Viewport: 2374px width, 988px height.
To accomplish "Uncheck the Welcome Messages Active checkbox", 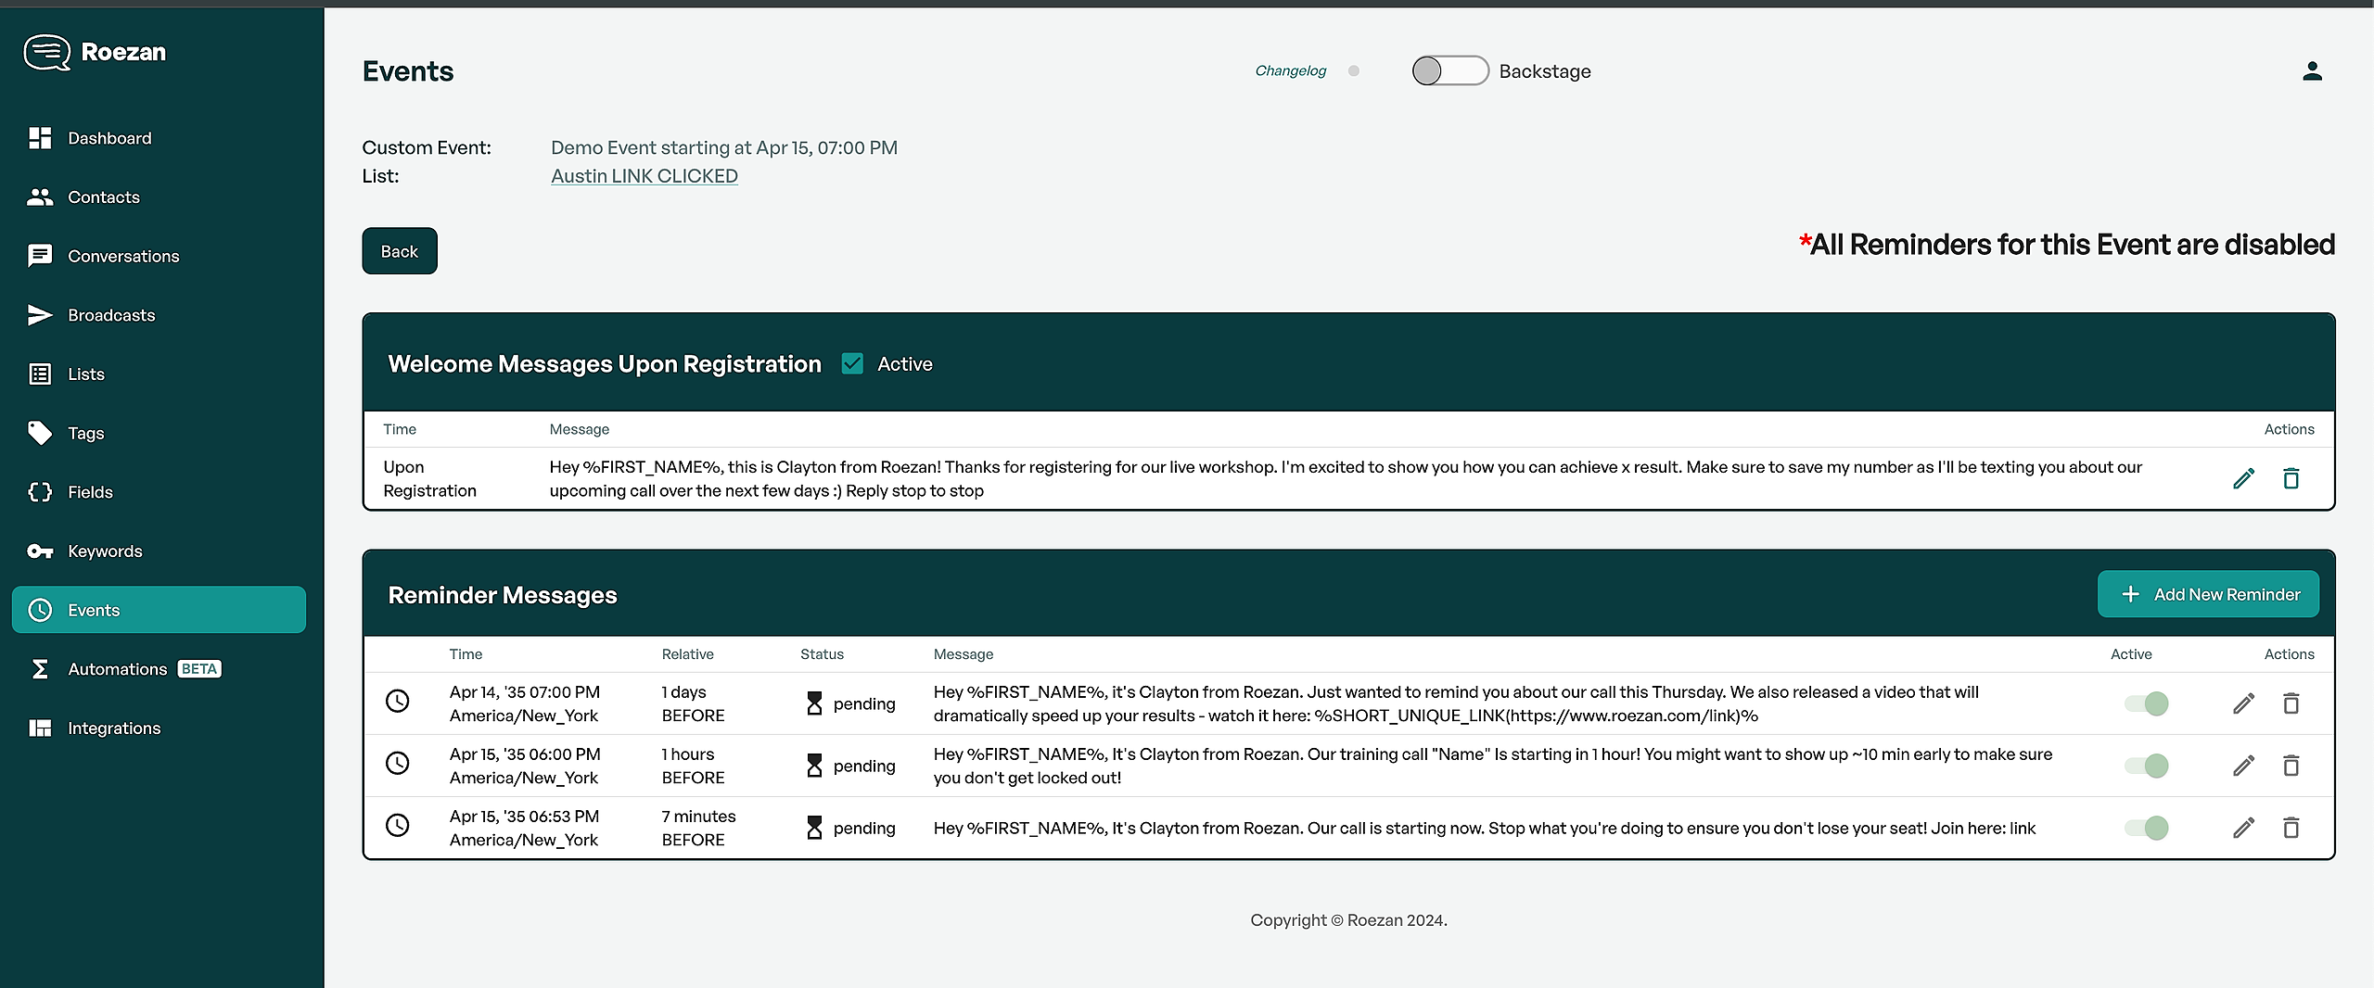I will click(852, 364).
